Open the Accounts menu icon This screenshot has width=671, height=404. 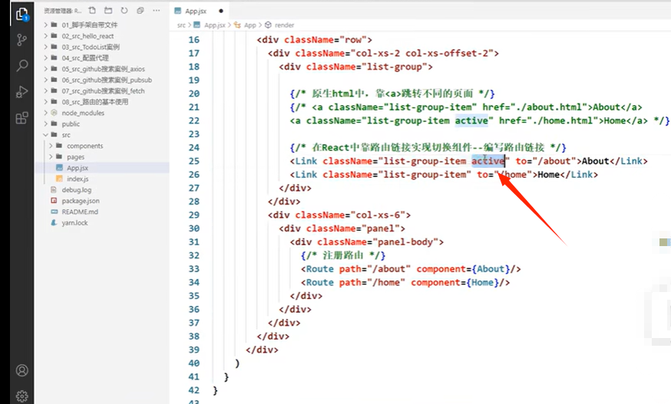(x=21, y=370)
